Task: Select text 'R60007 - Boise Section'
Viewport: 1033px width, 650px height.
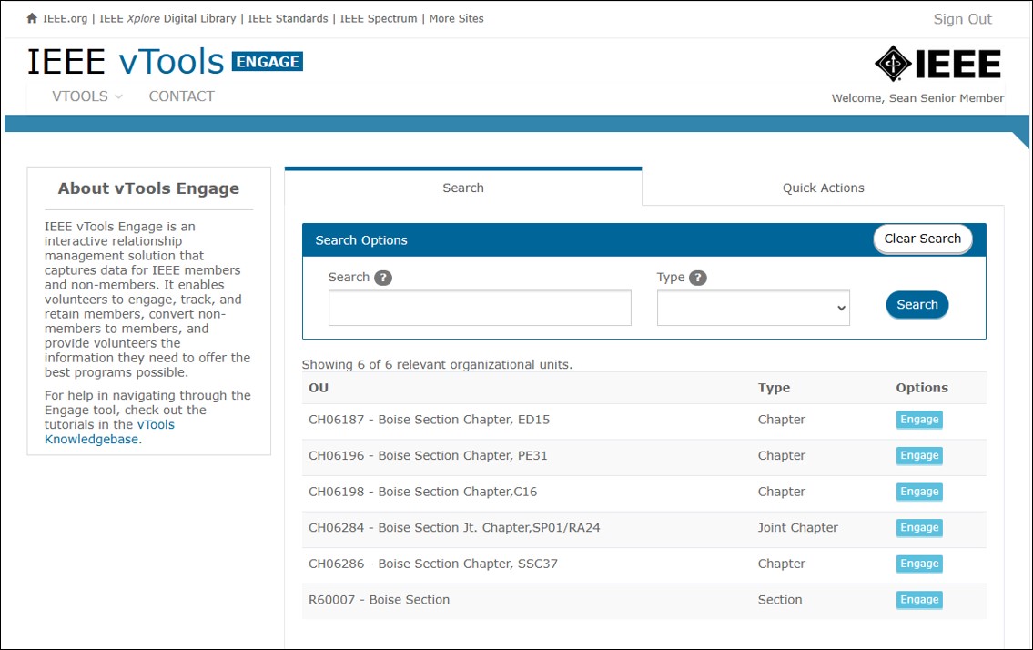Action: coord(379,600)
